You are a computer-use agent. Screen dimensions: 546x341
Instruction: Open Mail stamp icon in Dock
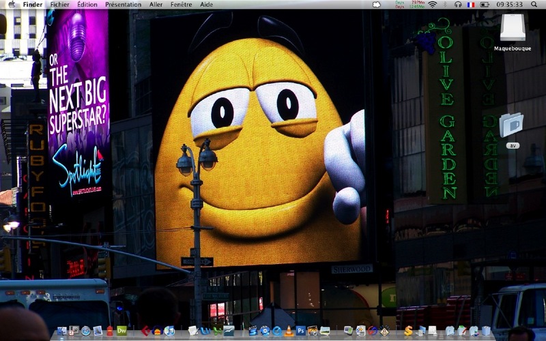(98, 331)
